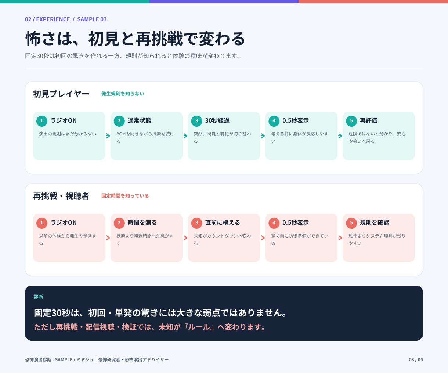
Task: Click the text 驚く前に防御準備ができている
Action: click(300, 240)
